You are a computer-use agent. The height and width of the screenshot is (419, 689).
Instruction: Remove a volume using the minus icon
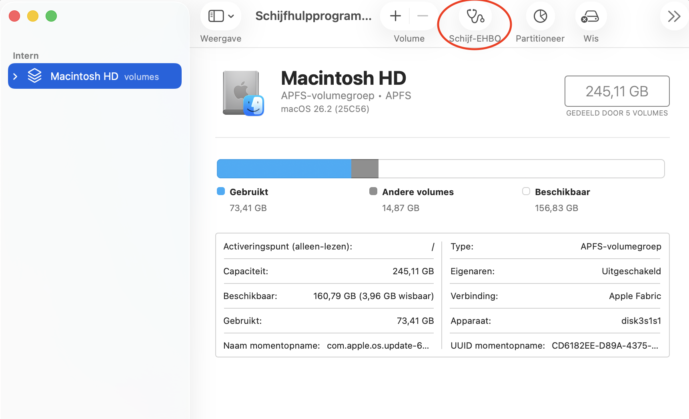423,16
